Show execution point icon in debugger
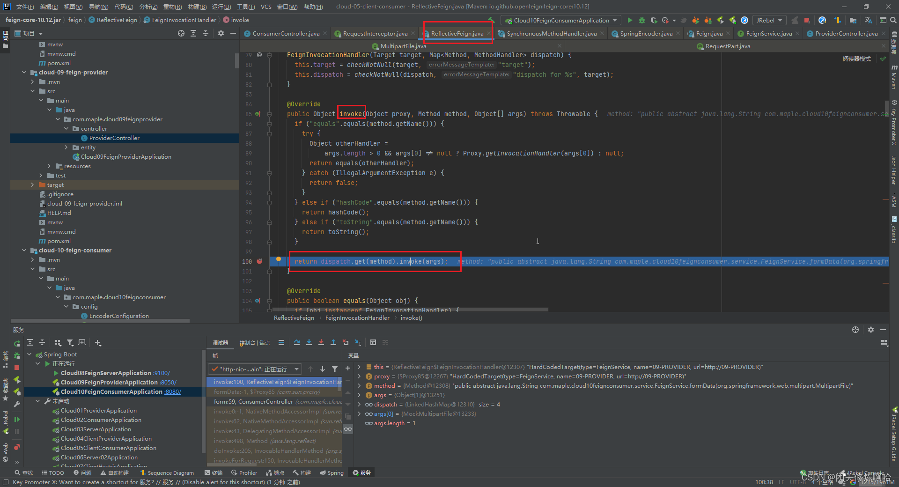The height and width of the screenshot is (487, 899). click(281, 343)
